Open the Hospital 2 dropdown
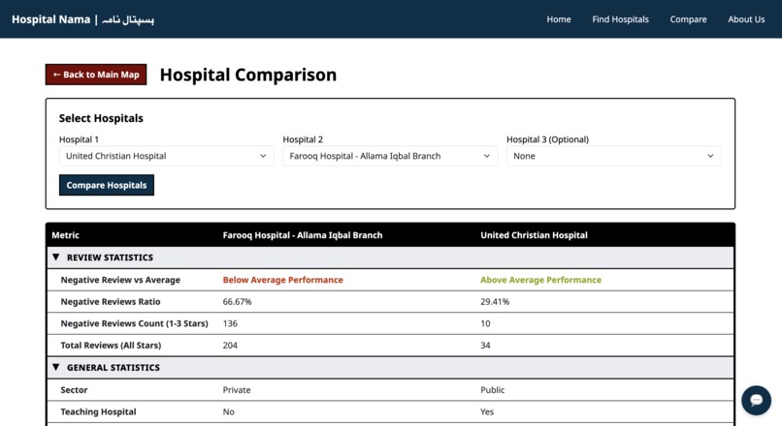 coord(390,156)
